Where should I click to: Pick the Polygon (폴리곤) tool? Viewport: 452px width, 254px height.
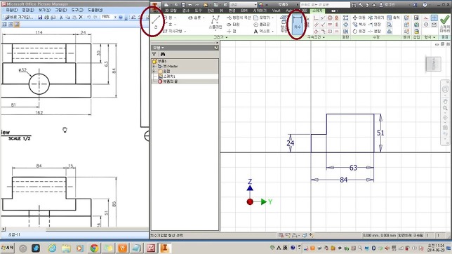pos(262,25)
